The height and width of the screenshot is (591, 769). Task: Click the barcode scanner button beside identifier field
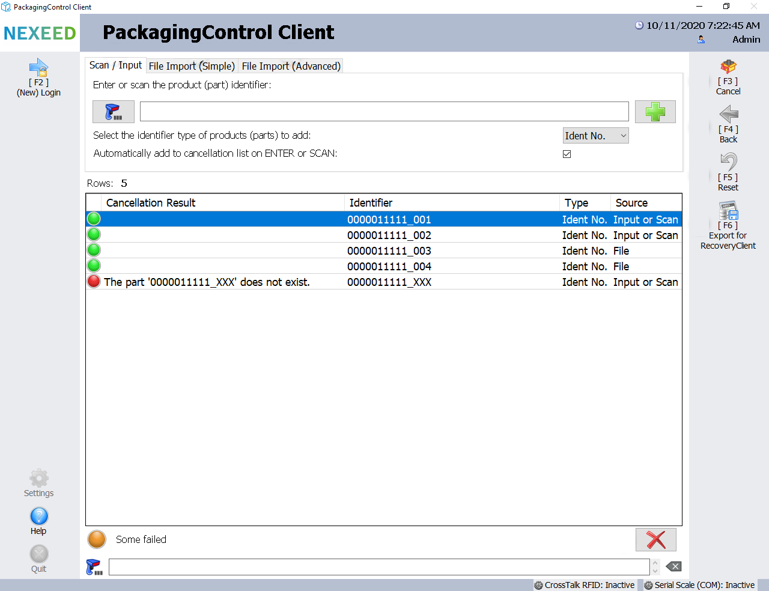pyautogui.click(x=113, y=112)
